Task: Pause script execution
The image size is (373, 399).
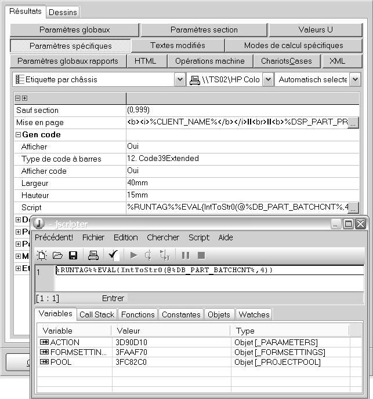Action: point(186,255)
